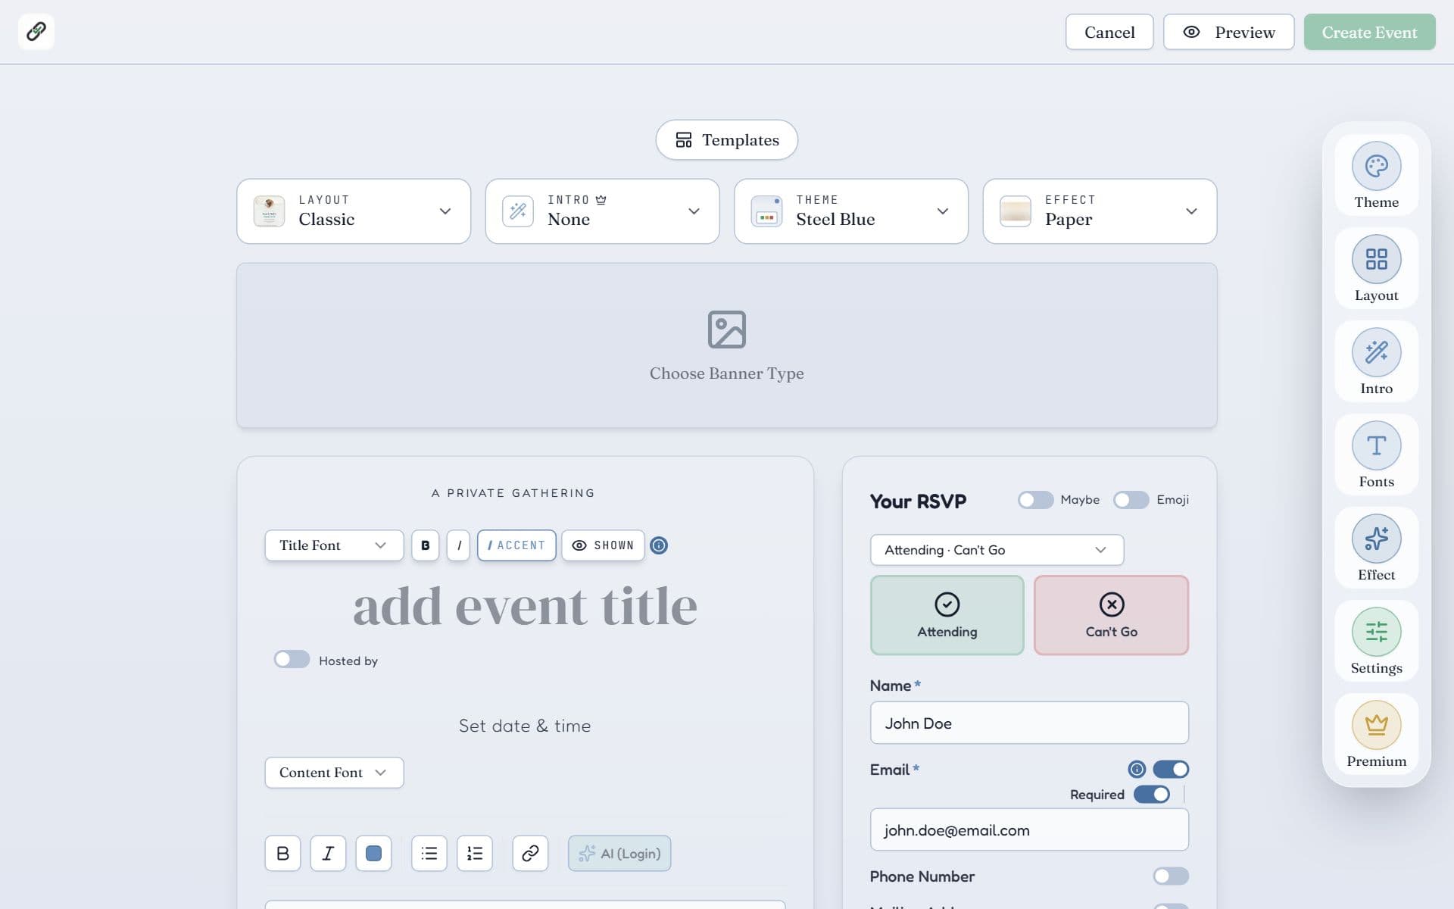Turn on the Hosted by switch
1454x909 pixels.
pyautogui.click(x=292, y=660)
